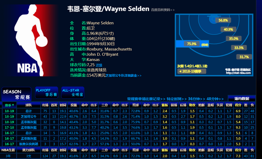The image size is (262, 159).
Task: Open 孟菲斯灰熊 team link in 18-19 row
Action: pos(29,122)
